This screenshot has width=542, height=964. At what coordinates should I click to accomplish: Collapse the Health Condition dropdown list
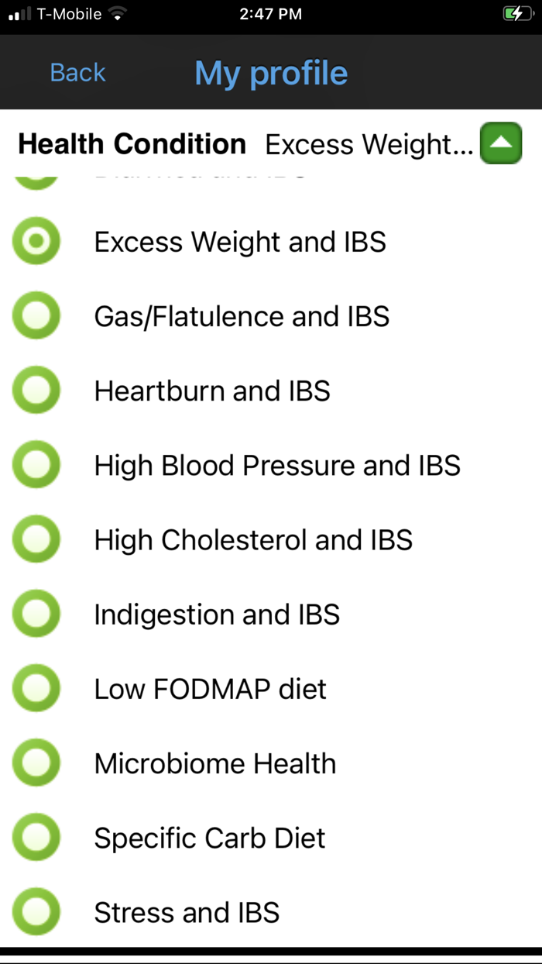(500, 143)
